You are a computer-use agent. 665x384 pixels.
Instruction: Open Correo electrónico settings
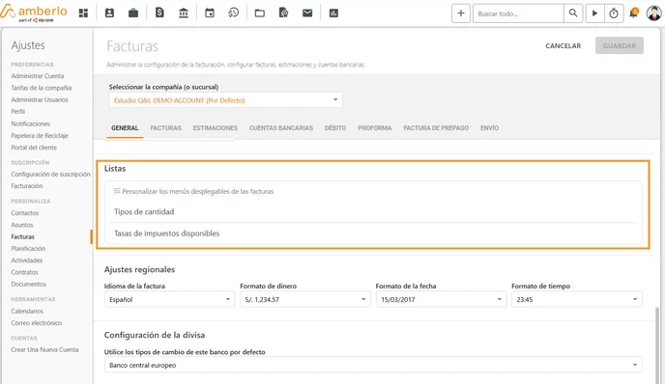click(x=37, y=323)
